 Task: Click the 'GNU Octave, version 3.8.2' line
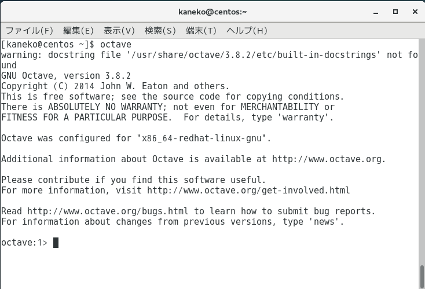click(x=66, y=76)
